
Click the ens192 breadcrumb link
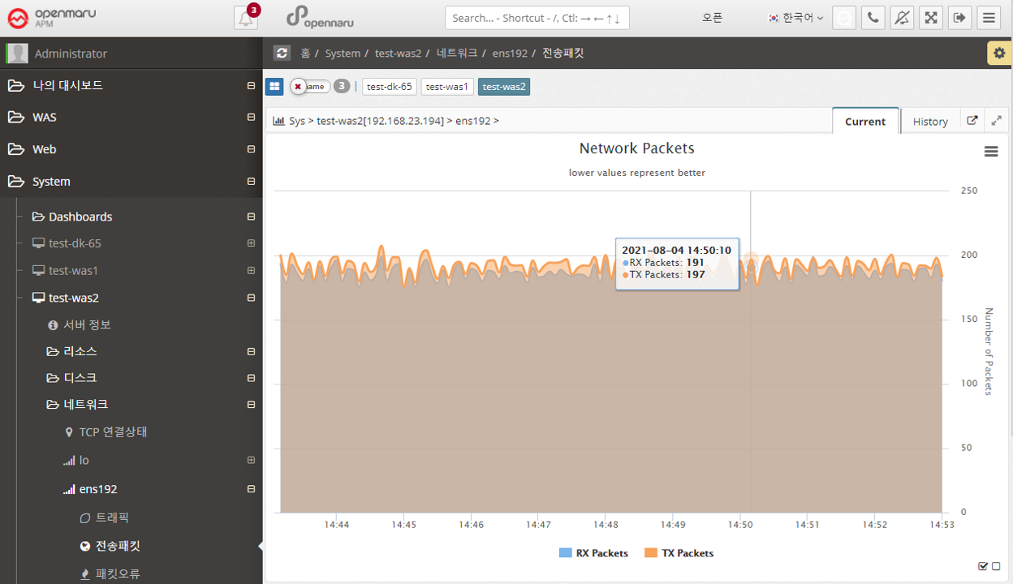[x=509, y=54]
